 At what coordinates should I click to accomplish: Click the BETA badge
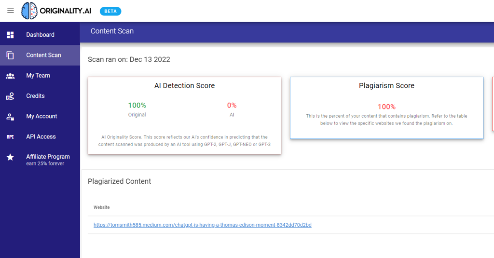(110, 11)
